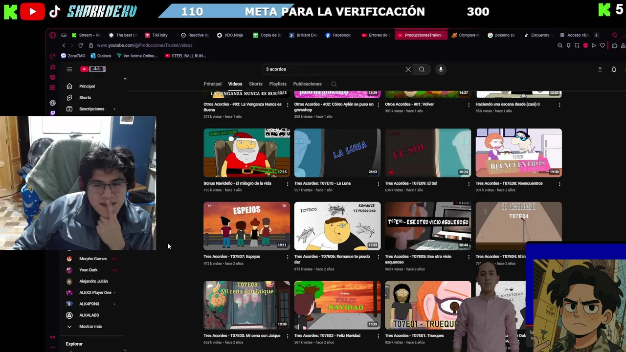Switch to the Stream - Kick browser tab
Image resolution: width=626 pixels, height=352 pixels.
(87, 35)
